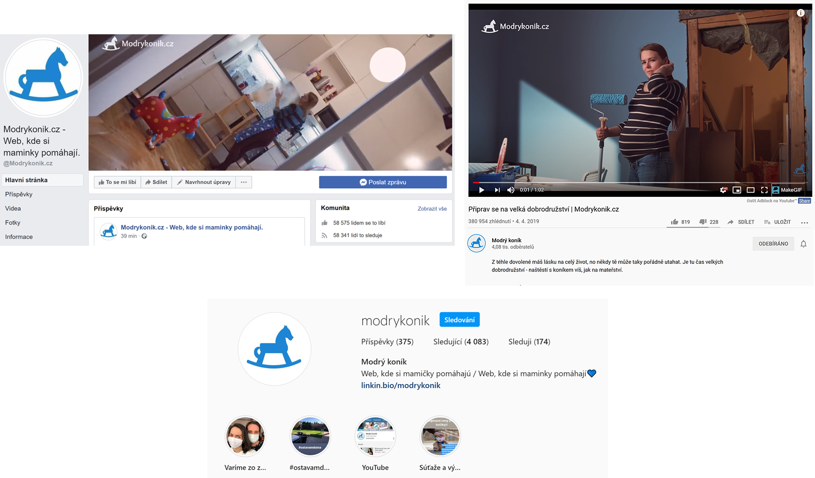Open HD settings gear in player
The image size is (815, 478).
pos(723,190)
